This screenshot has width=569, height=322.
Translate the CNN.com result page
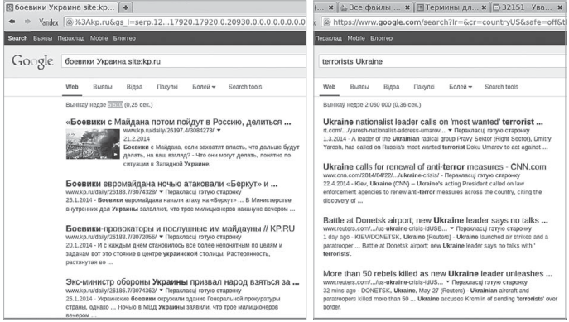pos(482,175)
